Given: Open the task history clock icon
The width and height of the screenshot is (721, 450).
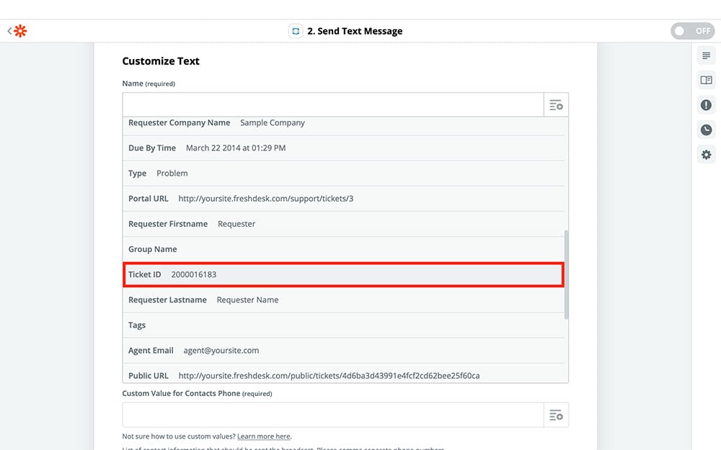Looking at the screenshot, I should tap(706, 130).
